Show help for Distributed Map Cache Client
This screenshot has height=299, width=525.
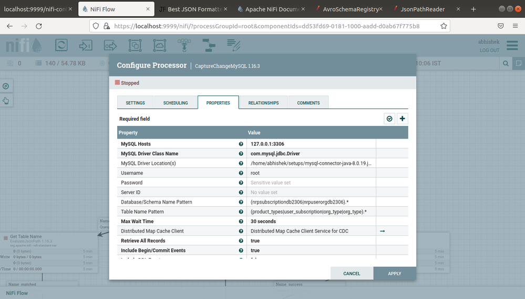(x=241, y=231)
